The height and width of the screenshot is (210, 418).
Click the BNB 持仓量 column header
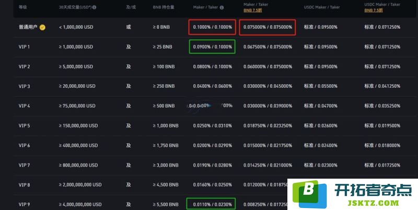click(x=164, y=7)
